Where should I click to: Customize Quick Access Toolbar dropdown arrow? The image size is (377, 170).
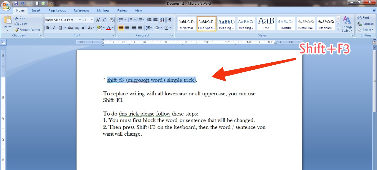coord(52,4)
